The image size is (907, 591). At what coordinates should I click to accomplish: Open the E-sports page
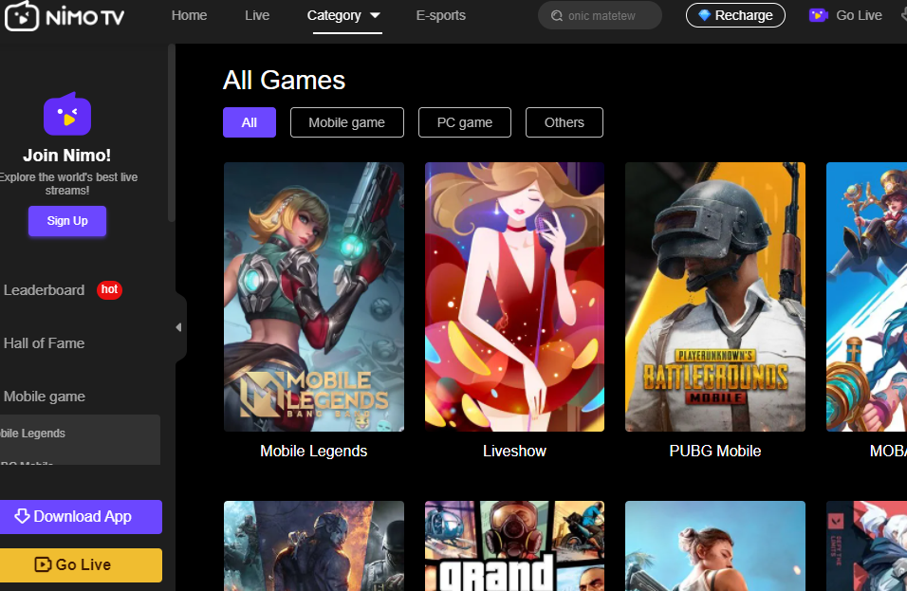coord(441,15)
